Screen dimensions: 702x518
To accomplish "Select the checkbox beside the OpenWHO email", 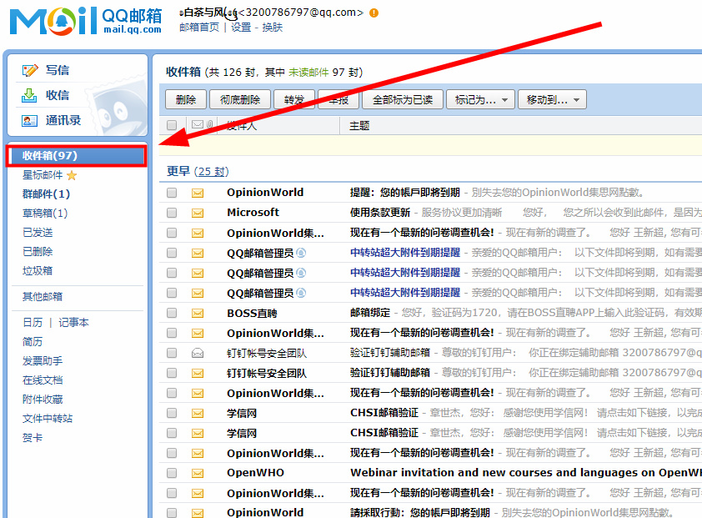I will coord(172,473).
